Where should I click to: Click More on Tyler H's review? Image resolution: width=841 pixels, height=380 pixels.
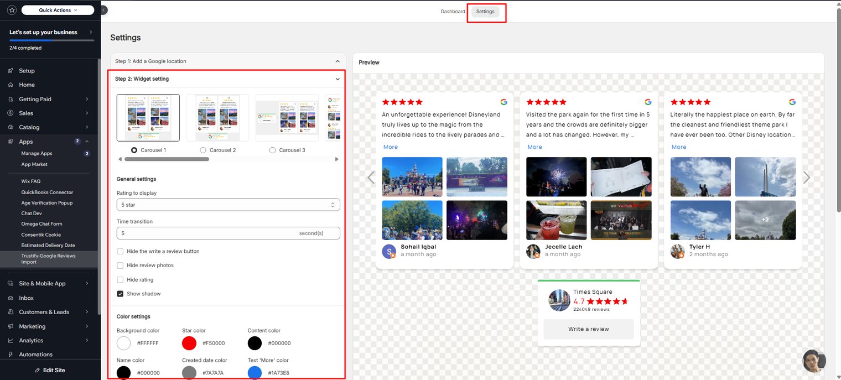(679, 147)
